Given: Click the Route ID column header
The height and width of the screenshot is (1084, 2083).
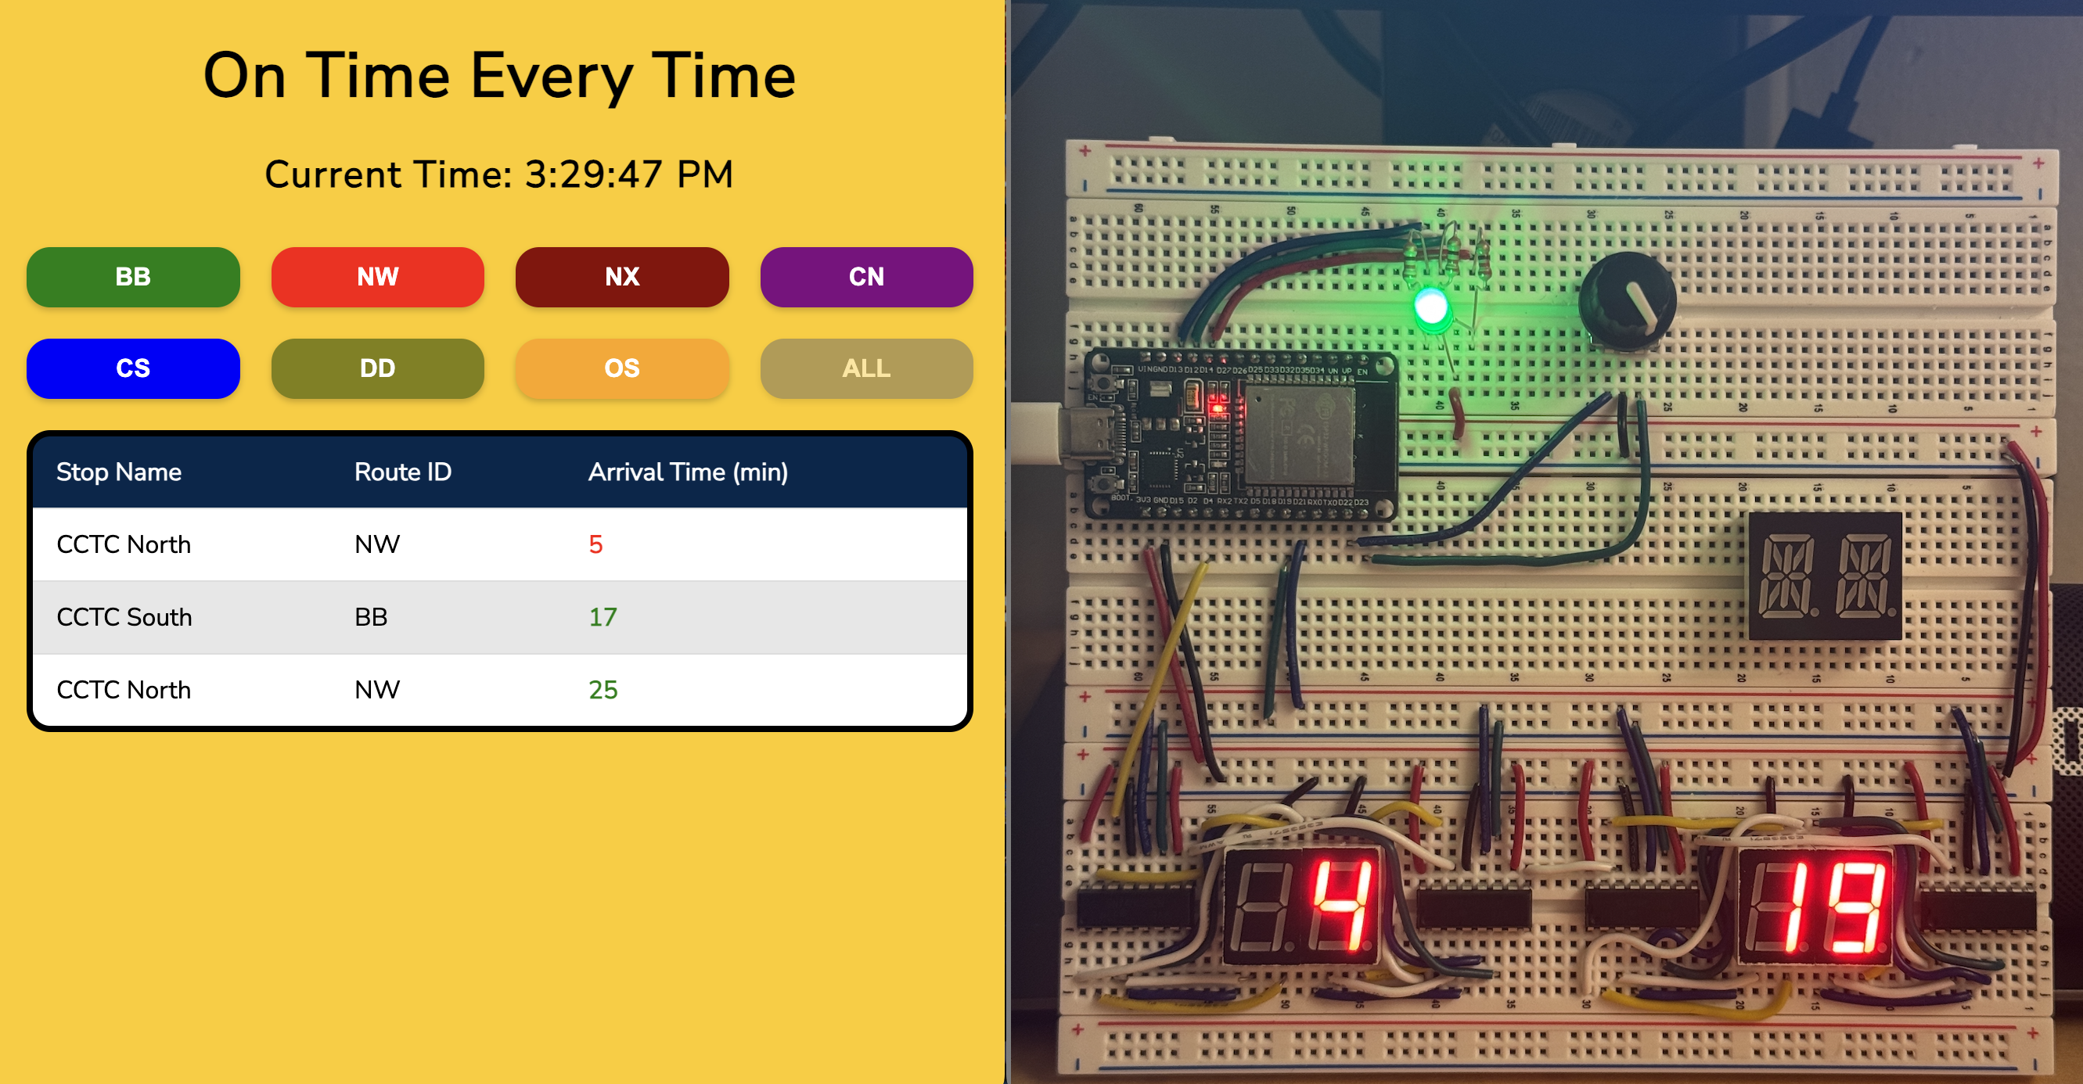Looking at the screenshot, I should [x=403, y=472].
